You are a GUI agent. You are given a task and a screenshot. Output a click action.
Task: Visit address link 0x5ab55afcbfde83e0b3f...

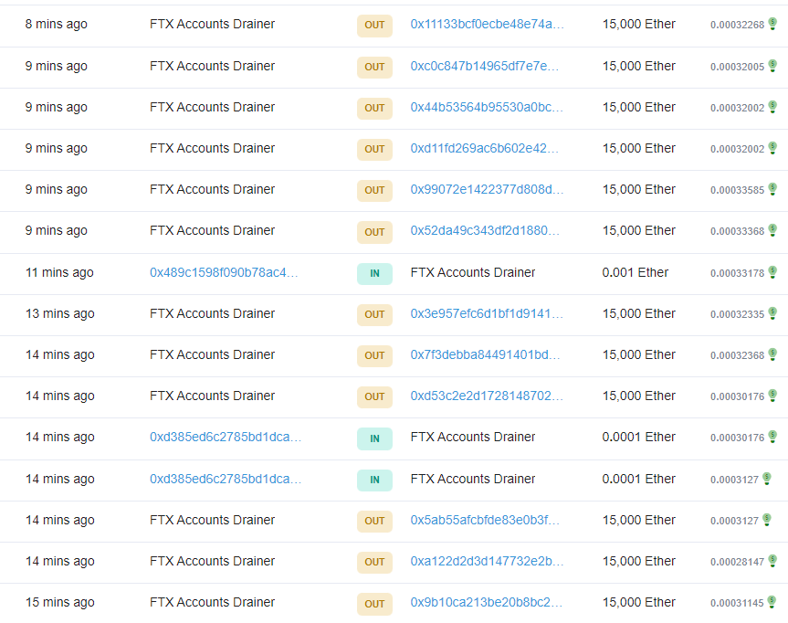tap(485, 520)
